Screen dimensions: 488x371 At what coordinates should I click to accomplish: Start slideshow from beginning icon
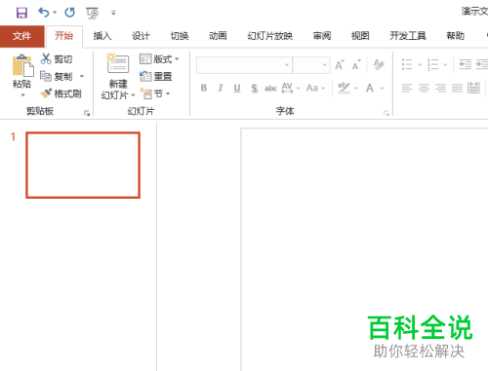(93, 13)
